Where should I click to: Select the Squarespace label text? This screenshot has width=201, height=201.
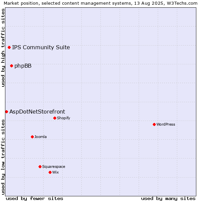pyautogui.click(x=54, y=166)
